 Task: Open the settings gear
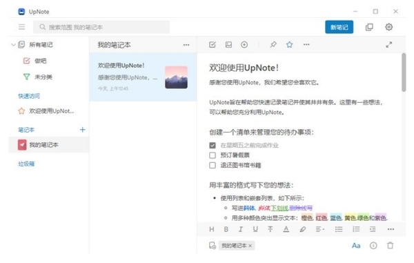tap(388, 27)
